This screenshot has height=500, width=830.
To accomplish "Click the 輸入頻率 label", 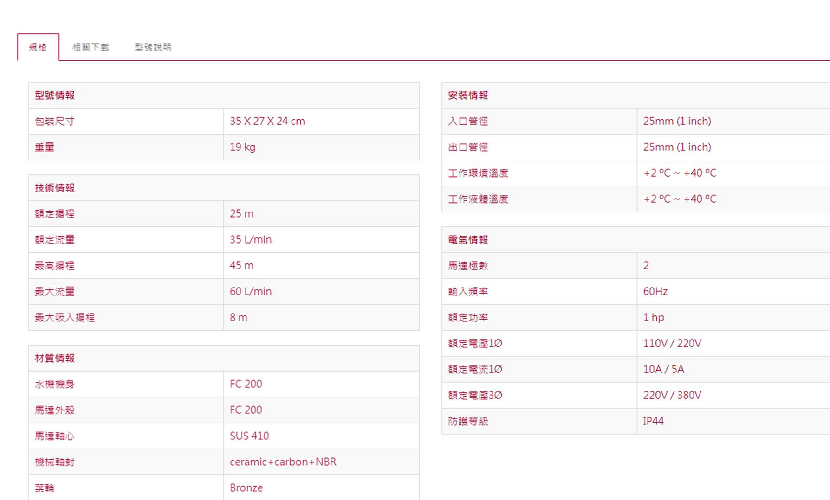I will pos(468,292).
